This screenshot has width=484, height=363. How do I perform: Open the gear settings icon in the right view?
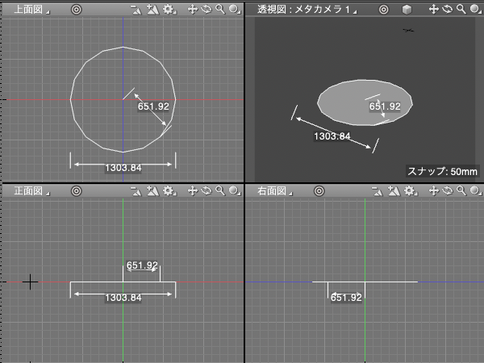[410, 191]
